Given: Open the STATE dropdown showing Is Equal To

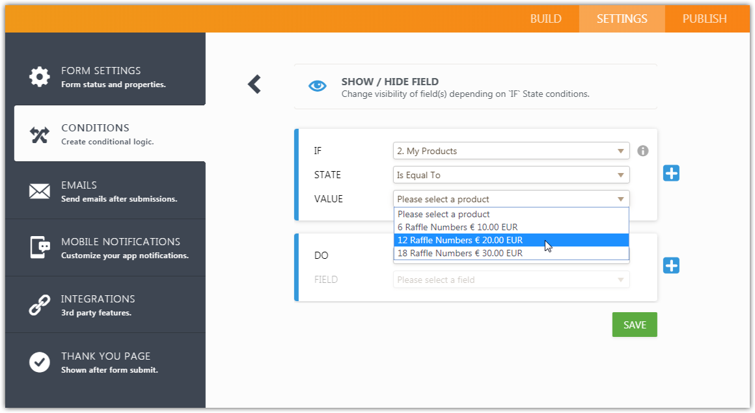Looking at the screenshot, I should (511, 175).
